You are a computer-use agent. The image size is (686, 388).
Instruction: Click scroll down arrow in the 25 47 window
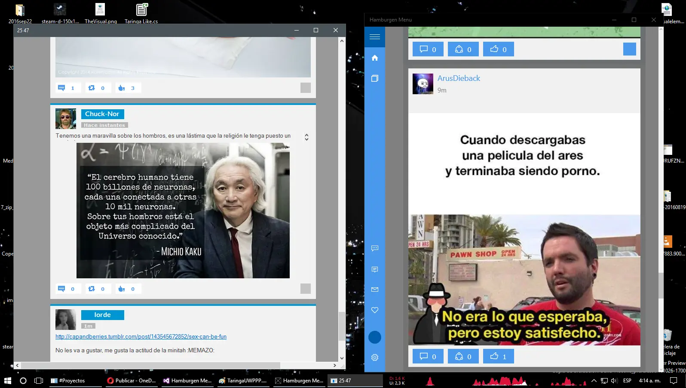pyautogui.click(x=342, y=358)
